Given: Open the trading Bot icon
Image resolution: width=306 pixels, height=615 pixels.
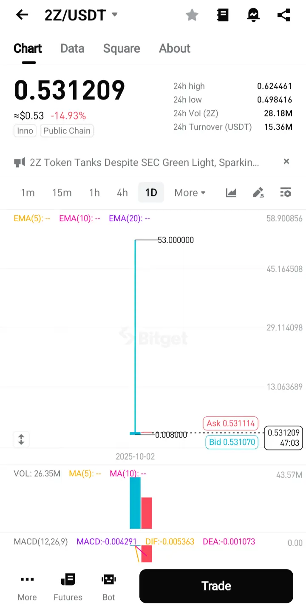Looking at the screenshot, I should tap(109, 586).
